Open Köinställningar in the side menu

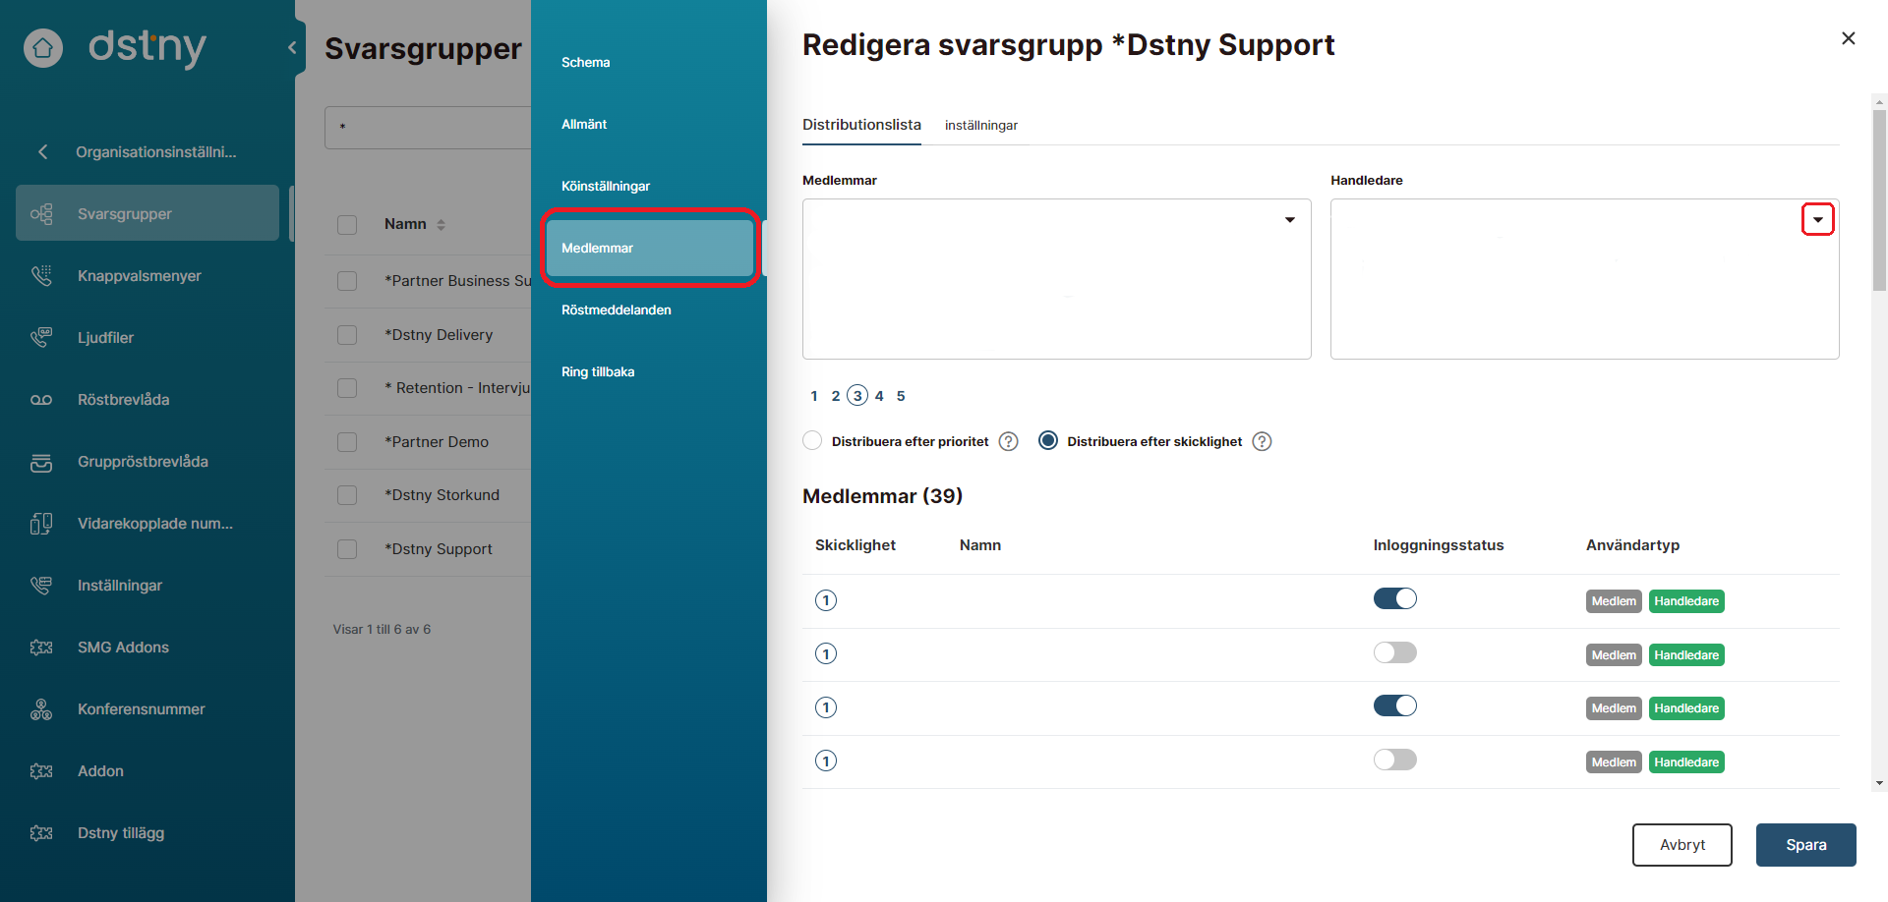pos(606,187)
